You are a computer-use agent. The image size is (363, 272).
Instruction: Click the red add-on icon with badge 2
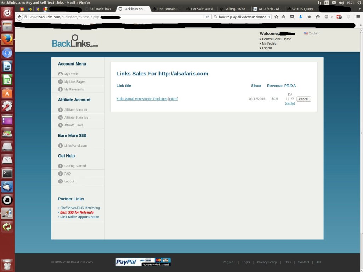pyautogui.click(x=339, y=17)
